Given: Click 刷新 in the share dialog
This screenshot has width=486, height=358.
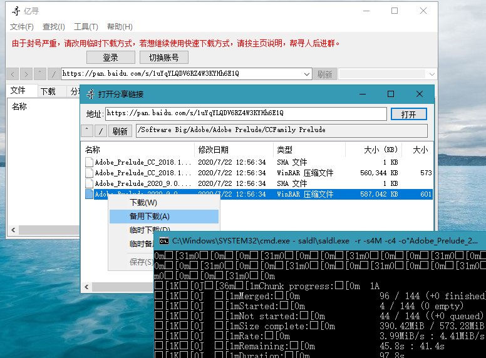Looking at the screenshot, I should point(120,131).
